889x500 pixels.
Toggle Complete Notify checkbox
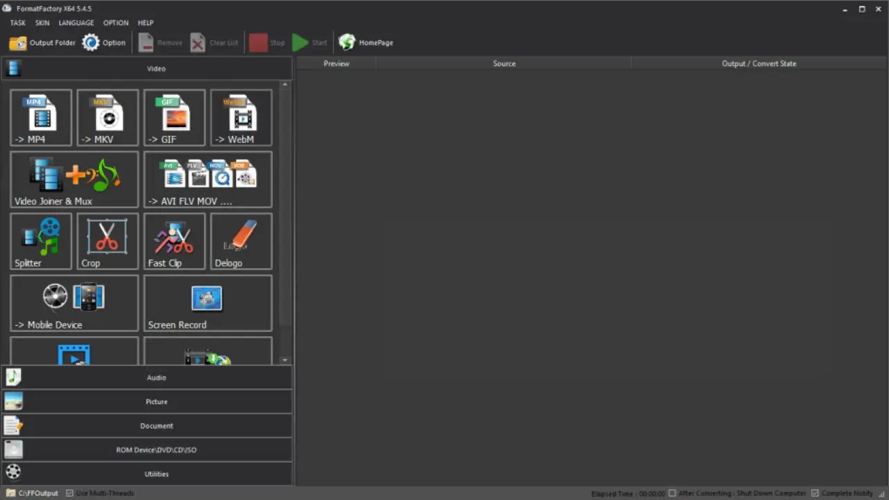coord(815,493)
